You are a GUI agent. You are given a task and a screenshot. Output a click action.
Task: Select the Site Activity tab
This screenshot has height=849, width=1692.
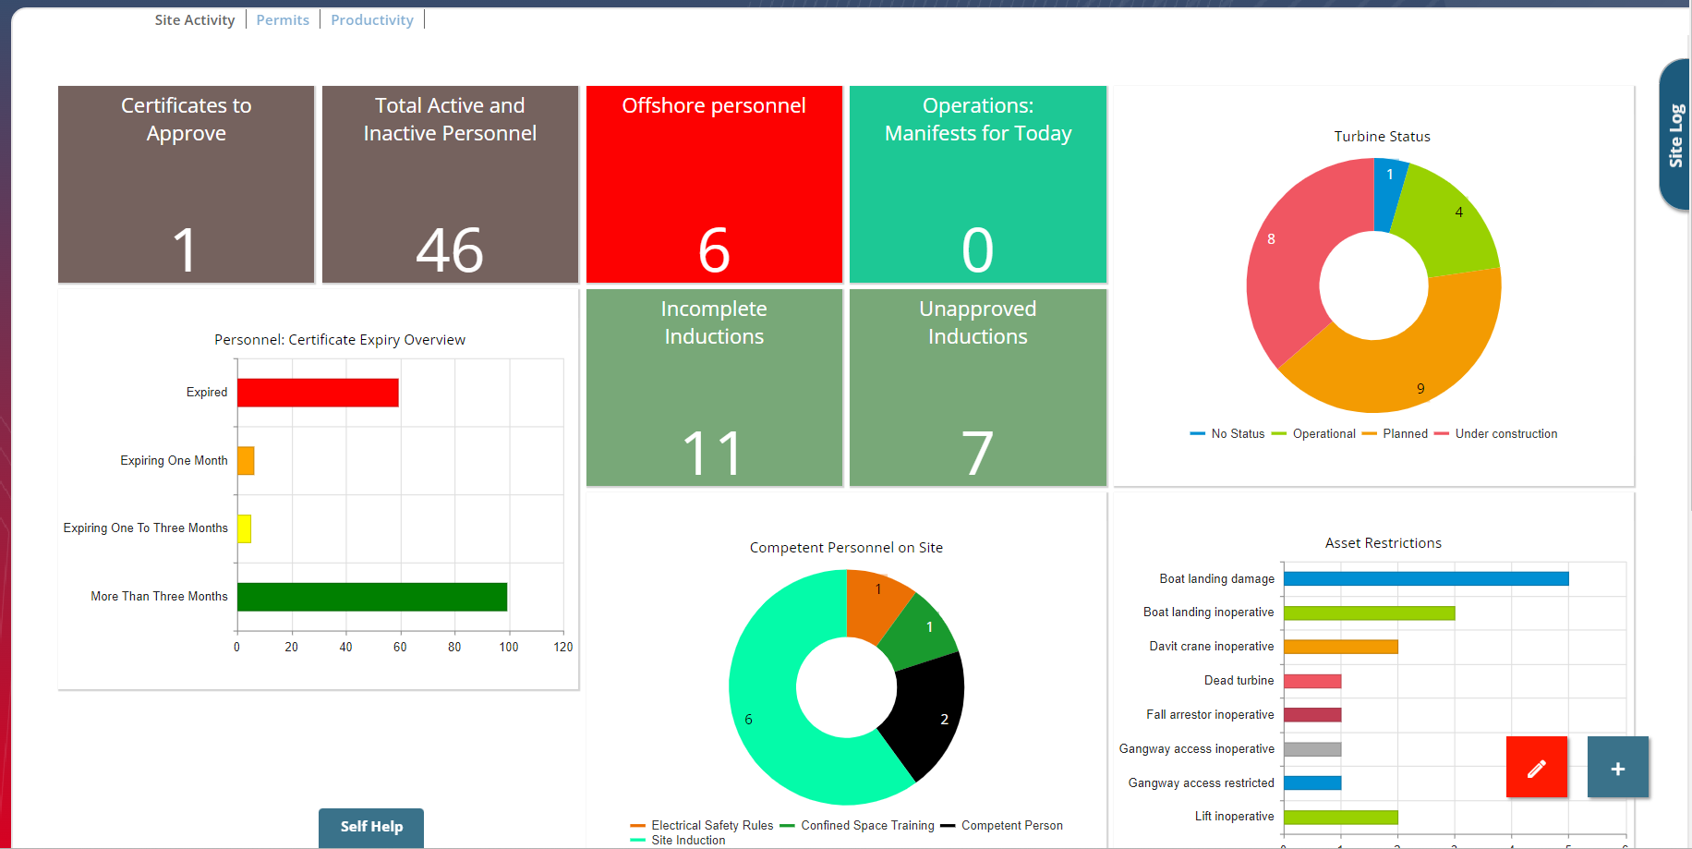[x=194, y=19]
